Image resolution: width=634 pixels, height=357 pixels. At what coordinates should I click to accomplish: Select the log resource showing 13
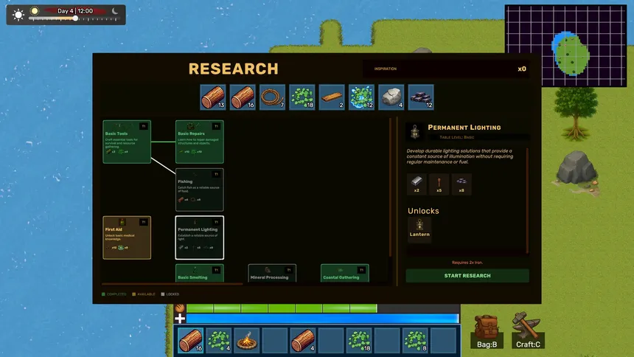click(213, 97)
